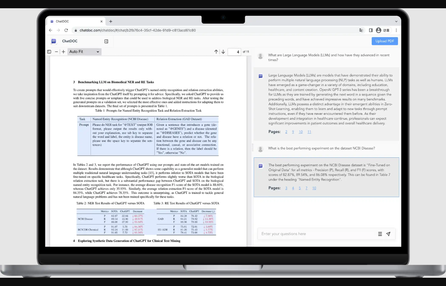Open the Auto Fit zoom dropdown

[84, 52]
